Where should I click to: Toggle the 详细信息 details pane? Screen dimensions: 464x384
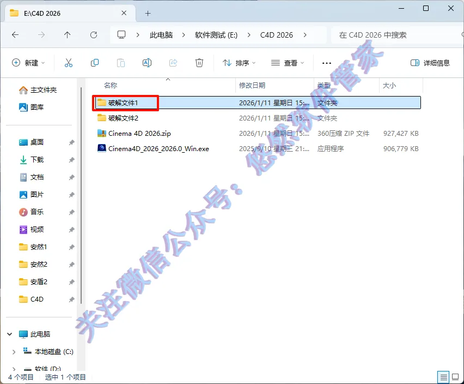[430, 63]
